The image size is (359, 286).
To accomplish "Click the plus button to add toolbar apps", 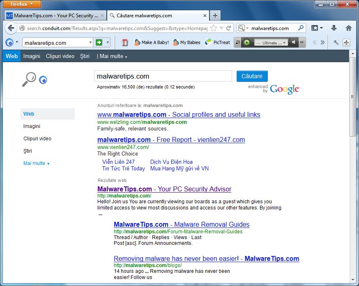I will click(x=346, y=42).
